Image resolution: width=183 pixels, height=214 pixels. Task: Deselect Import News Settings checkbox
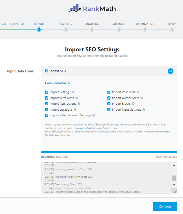(x=109, y=110)
